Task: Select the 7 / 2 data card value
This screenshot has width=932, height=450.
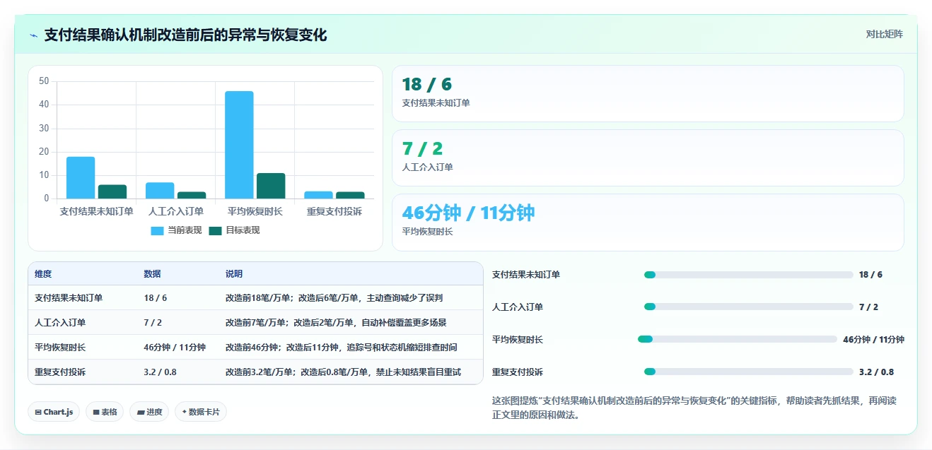Action: (x=422, y=149)
